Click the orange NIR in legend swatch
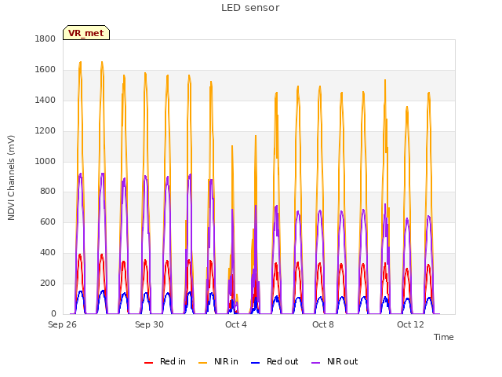Screen dimensions: 502x377 click(x=202, y=363)
